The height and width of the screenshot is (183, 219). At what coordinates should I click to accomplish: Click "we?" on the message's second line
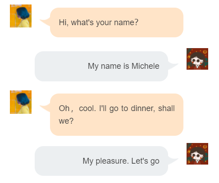click(66, 121)
